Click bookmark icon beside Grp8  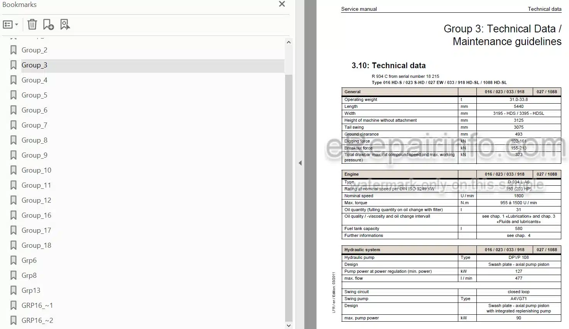(14, 275)
